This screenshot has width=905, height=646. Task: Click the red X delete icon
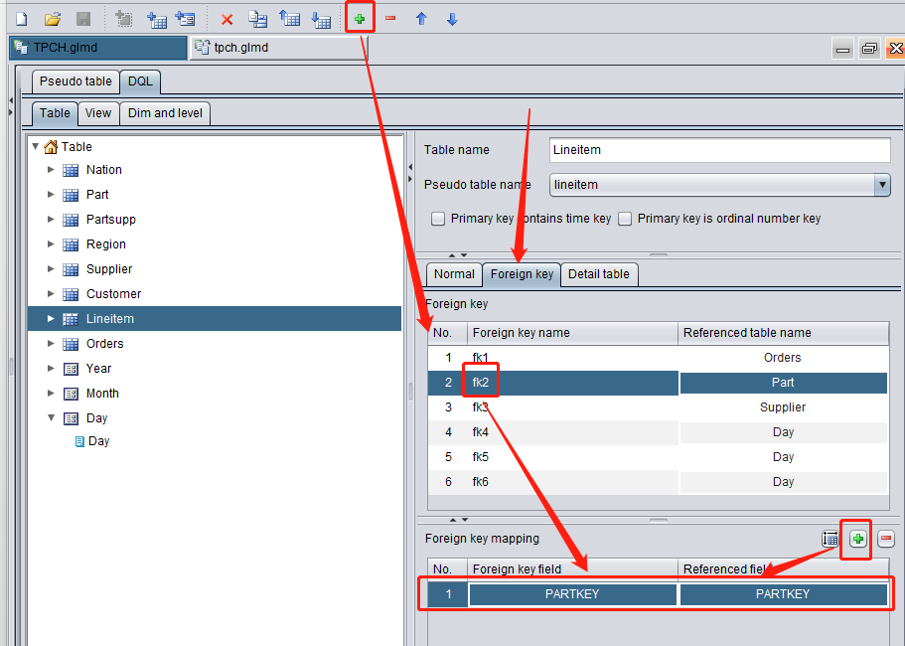coord(226,20)
